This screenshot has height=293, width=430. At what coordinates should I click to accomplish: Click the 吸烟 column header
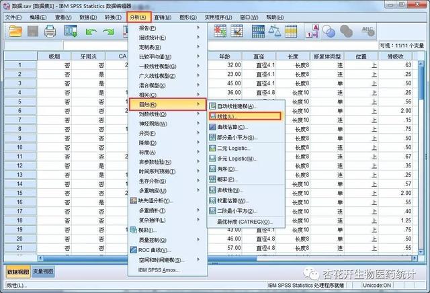(x=54, y=56)
